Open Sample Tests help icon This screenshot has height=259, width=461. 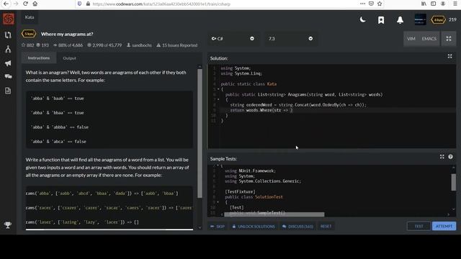(x=450, y=157)
